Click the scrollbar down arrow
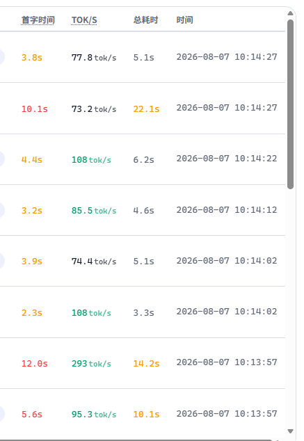This screenshot has width=304, height=441. click(x=291, y=431)
